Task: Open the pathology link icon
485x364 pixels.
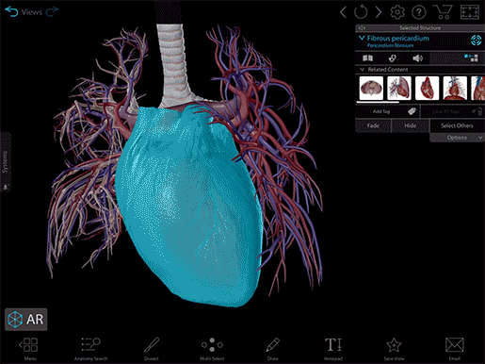Action: [393, 58]
